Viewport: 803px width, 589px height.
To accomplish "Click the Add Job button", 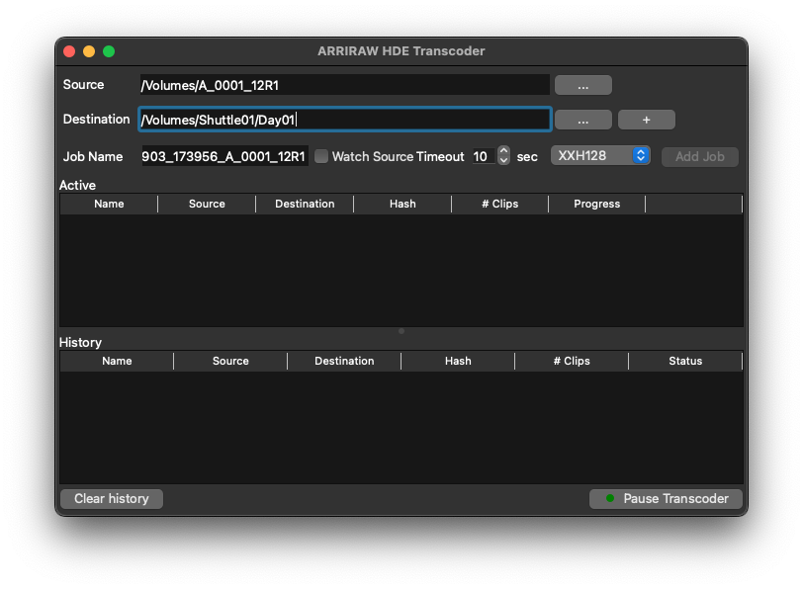I will (699, 156).
